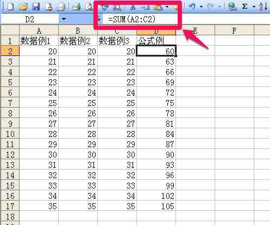
Task: Select cell D10 containing 84
Action: pos(156,134)
